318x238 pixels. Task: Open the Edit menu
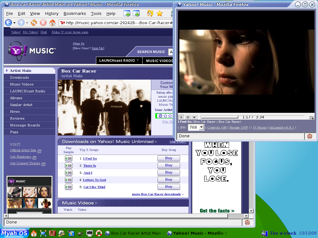(x=21, y=14)
